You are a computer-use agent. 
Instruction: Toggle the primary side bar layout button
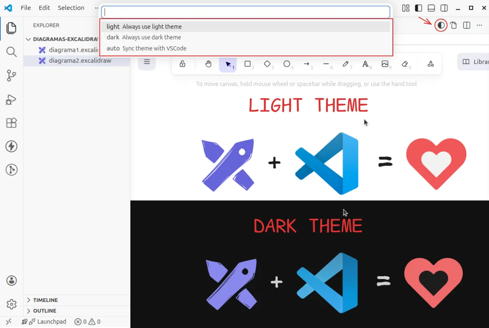[419, 8]
